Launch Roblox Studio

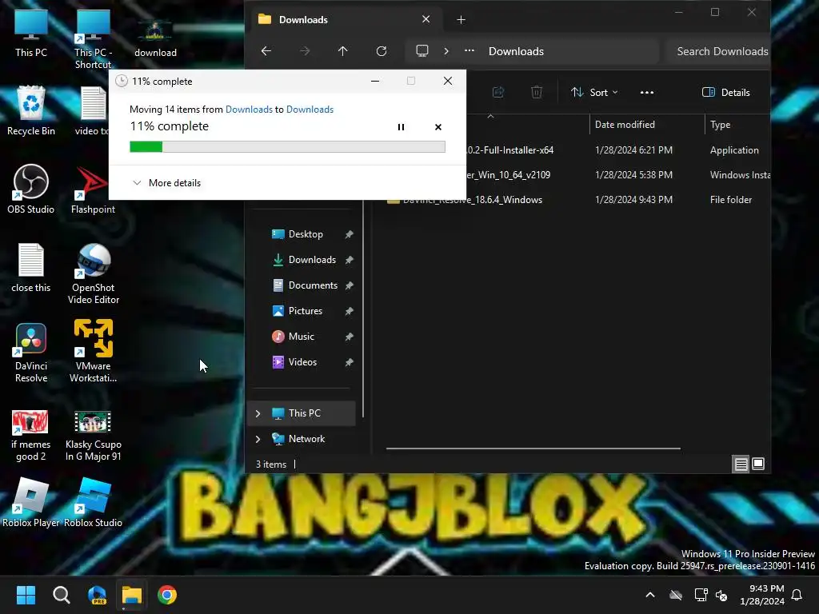(x=93, y=502)
